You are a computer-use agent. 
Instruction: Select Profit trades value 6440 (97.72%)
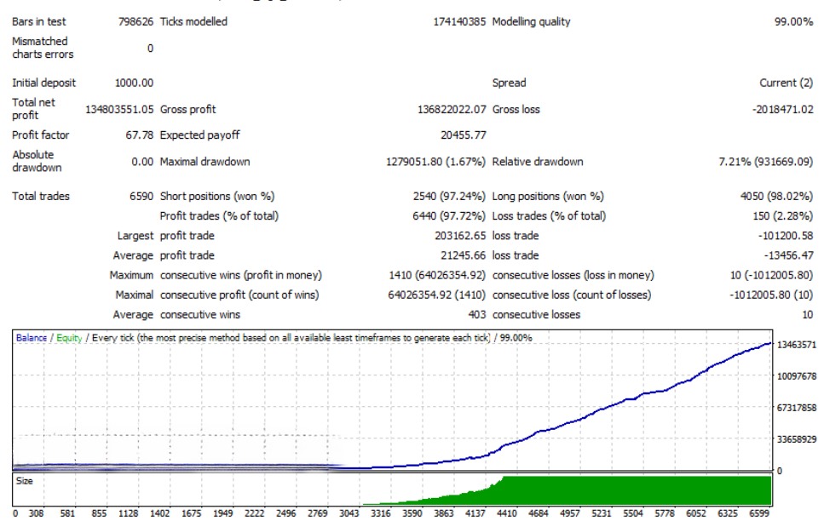pyautogui.click(x=449, y=216)
